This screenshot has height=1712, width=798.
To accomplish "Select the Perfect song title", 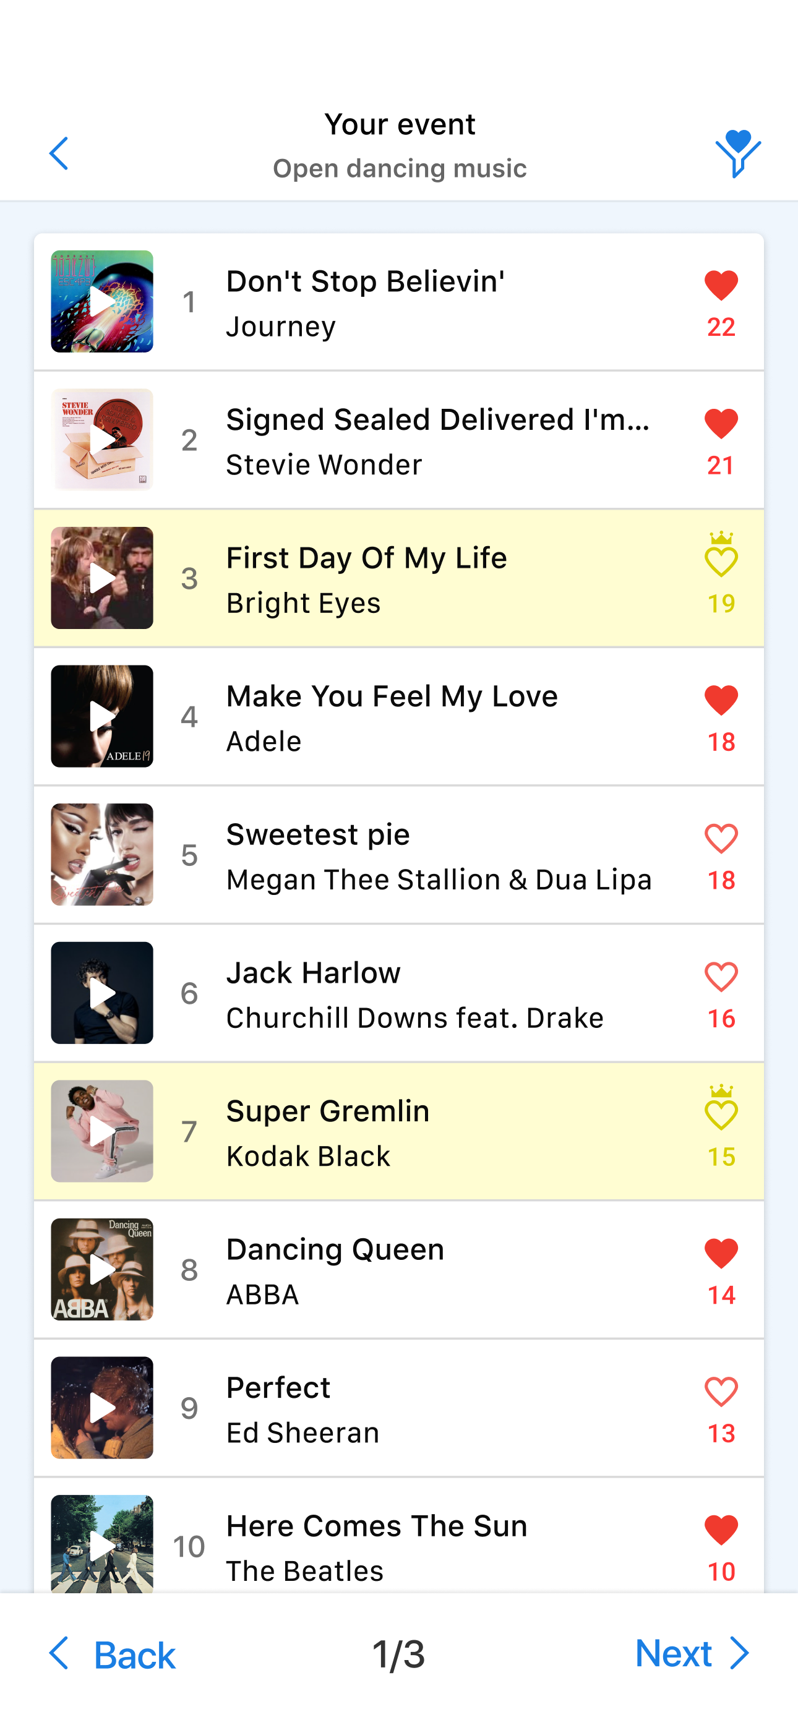I will 278,1388.
